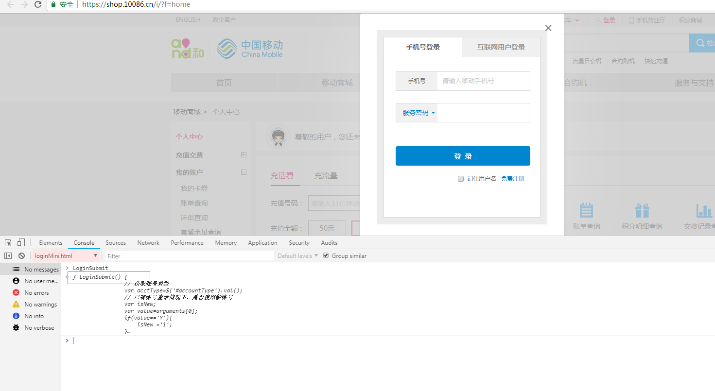Switch to 互联网用户登录 tab
This screenshot has height=391, width=715.
pyautogui.click(x=501, y=47)
